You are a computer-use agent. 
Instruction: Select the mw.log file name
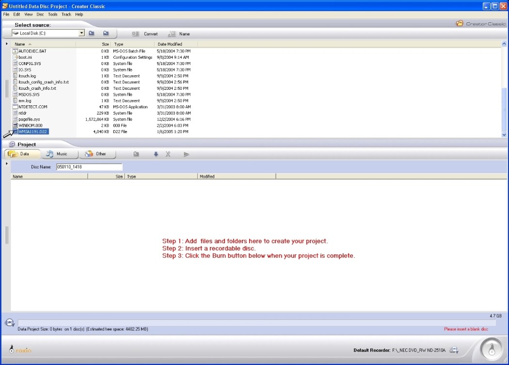[25, 100]
